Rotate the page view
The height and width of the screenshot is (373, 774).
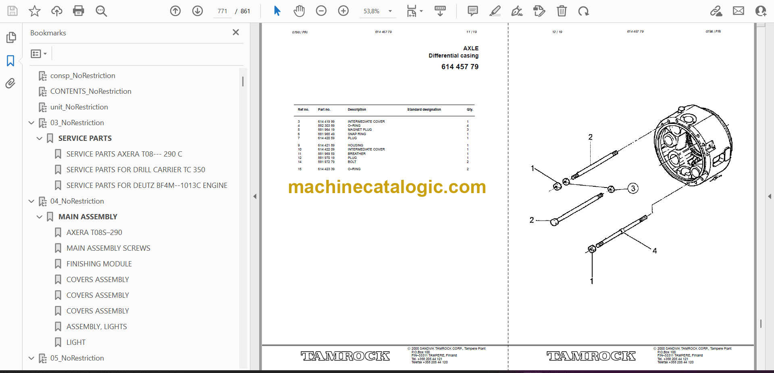(583, 11)
